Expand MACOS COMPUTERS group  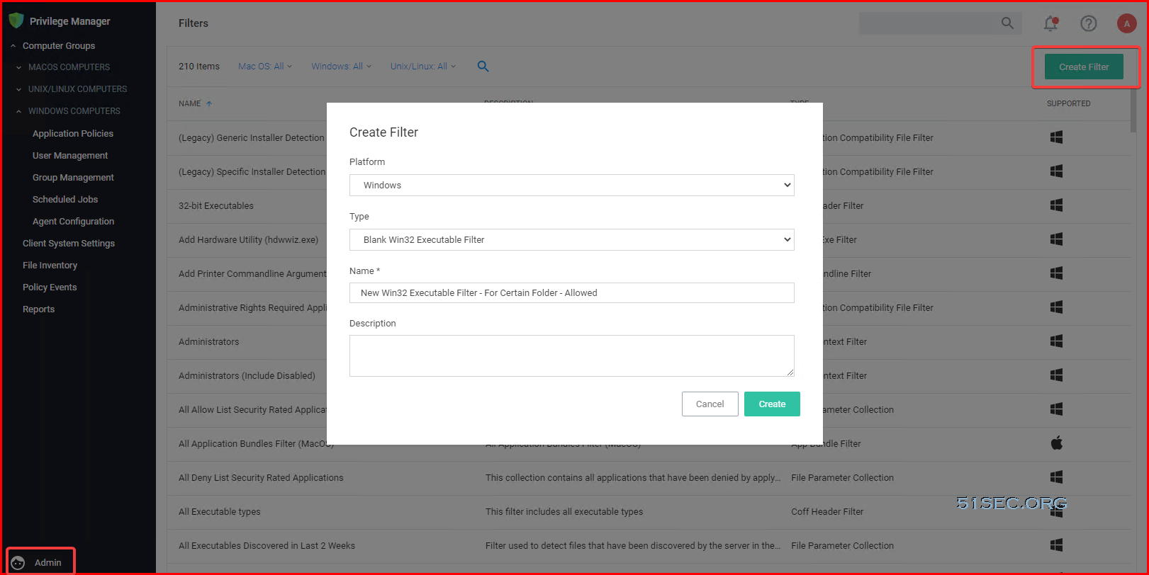tap(19, 67)
